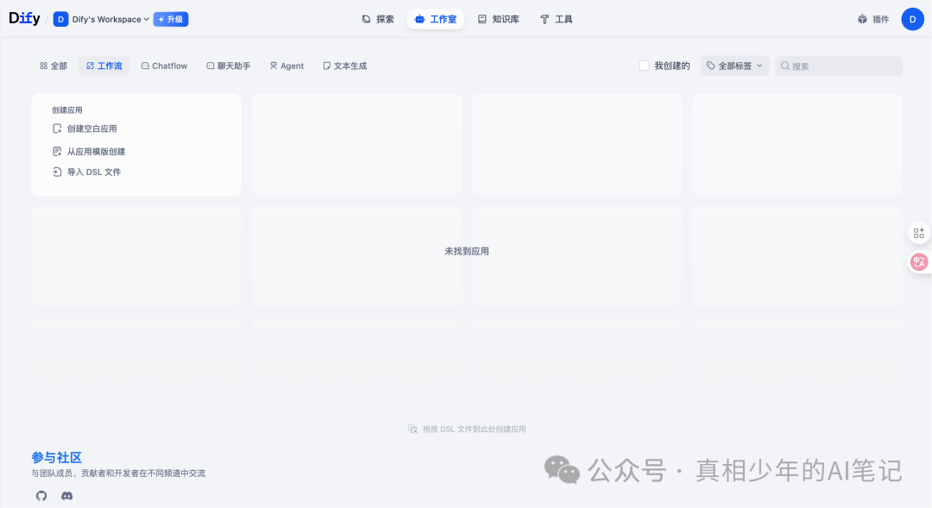This screenshot has height=508, width=932.
Task: Click the 升级 upgrade button
Action: [x=171, y=19]
